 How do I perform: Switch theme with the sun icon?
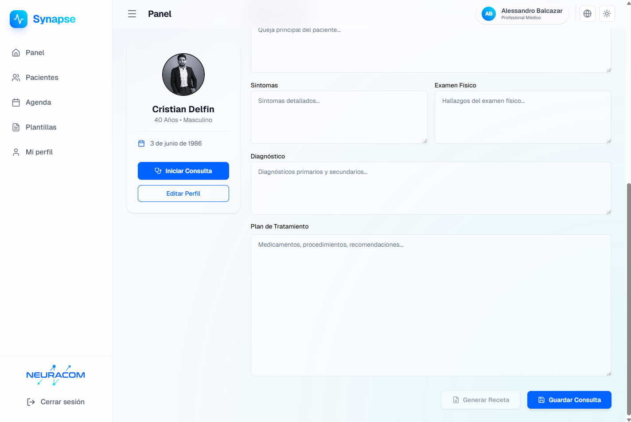pos(607,14)
